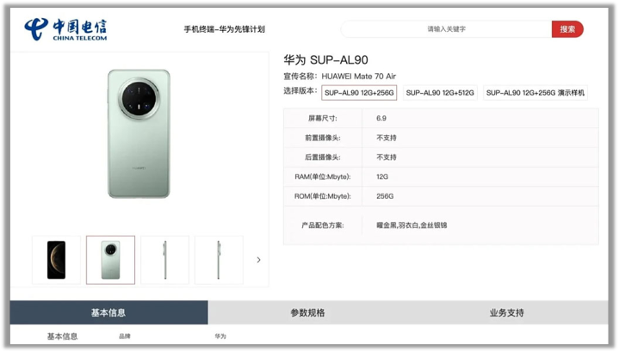This screenshot has height=352, width=619.
Task: Click the 屏幕尺寸 6.9 specification row
Action: click(x=441, y=118)
